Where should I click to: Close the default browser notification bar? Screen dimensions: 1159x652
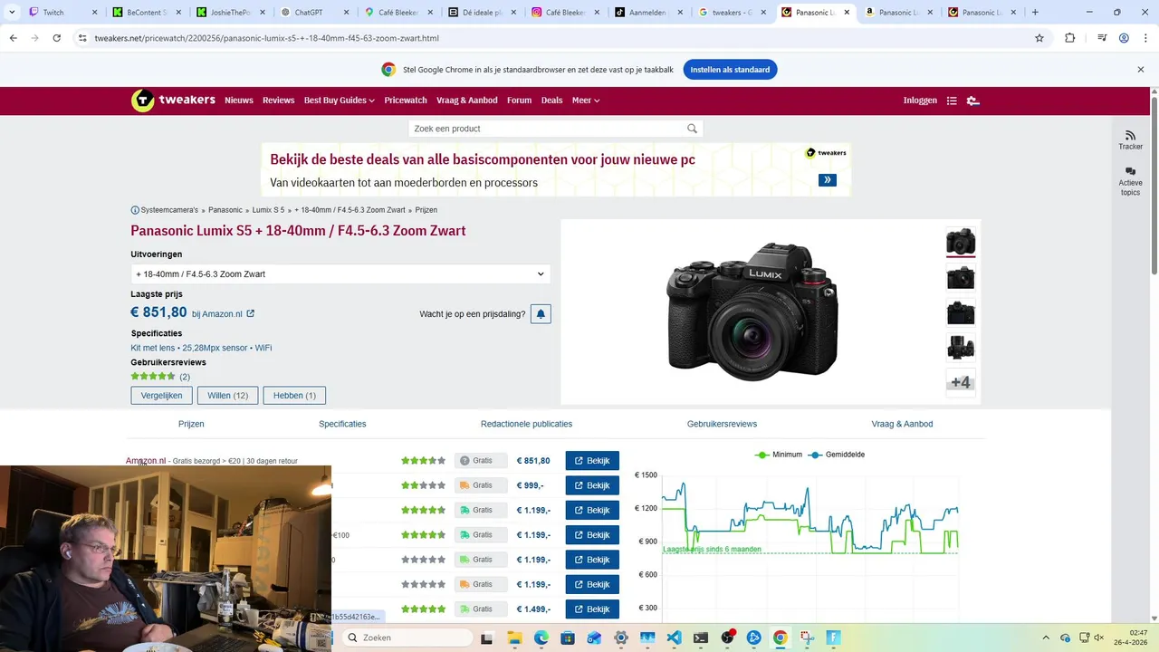pyautogui.click(x=1141, y=70)
